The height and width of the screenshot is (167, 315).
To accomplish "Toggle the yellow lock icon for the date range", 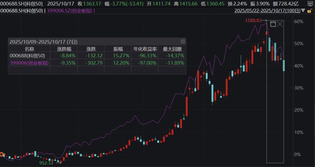I will coord(311,11).
